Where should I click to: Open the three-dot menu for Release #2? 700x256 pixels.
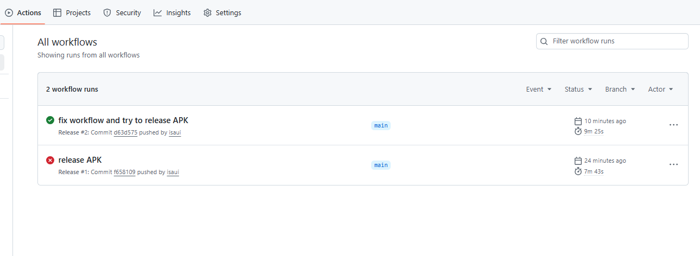(673, 125)
